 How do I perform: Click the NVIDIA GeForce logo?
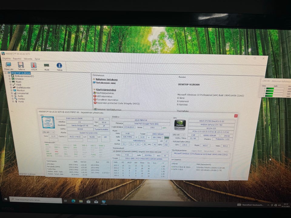[180, 124]
